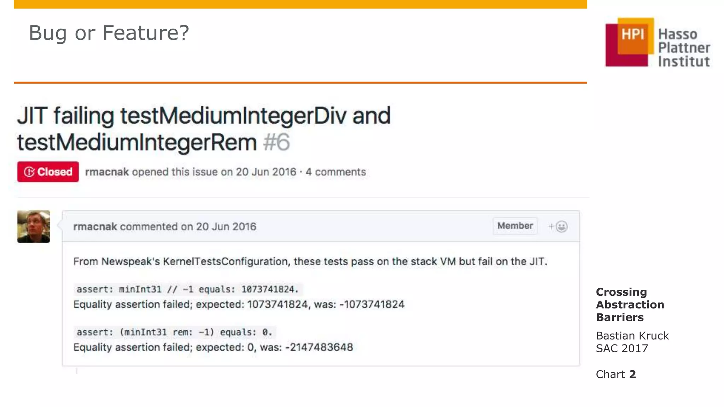Click the 'From Newspeak's KernelTestsConfiguration' sentence
724x407 pixels.
coord(310,261)
